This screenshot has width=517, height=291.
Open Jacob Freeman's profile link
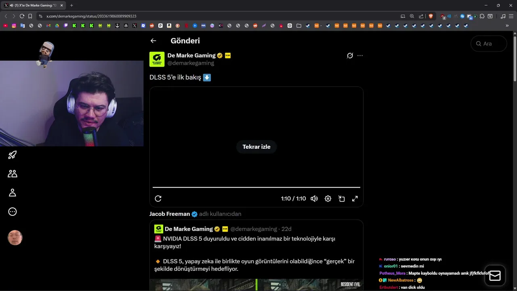click(170, 214)
